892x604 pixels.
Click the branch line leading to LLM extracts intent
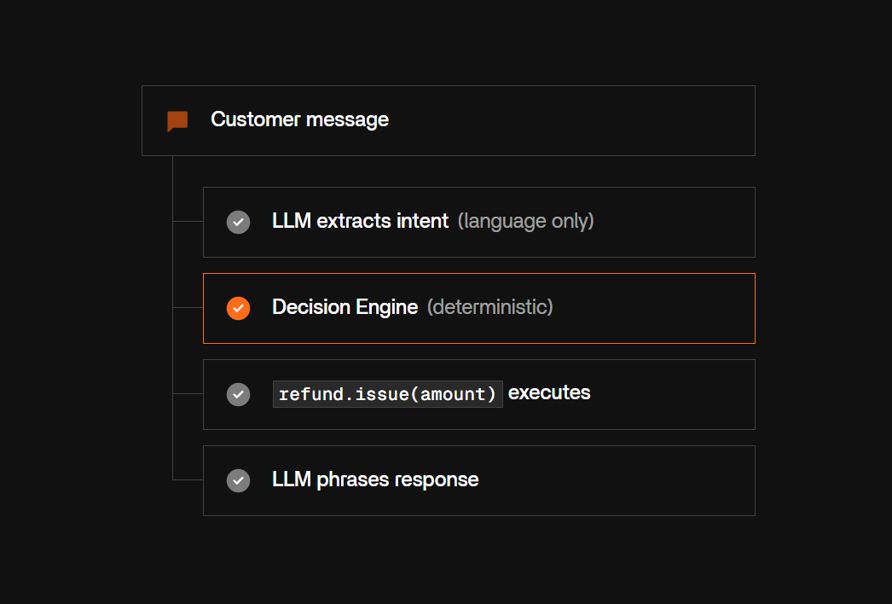coord(188,222)
